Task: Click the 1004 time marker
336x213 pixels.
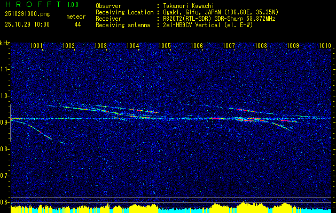Action: (132, 46)
